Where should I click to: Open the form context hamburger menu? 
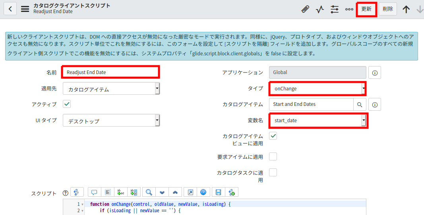pyautogui.click(x=25, y=9)
